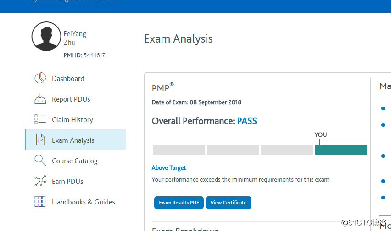Open Report PDUs from the sidebar
Screen dimensions: 391x231
click(x=75, y=99)
